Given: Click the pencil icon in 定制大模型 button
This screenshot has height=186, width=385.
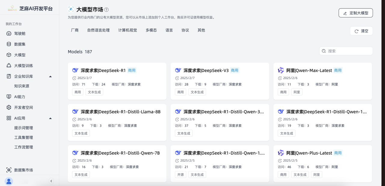Looking at the screenshot, I should [x=345, y=13].
